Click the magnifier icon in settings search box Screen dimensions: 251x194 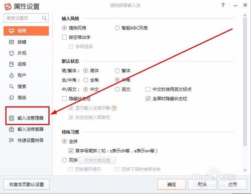[x=44, y=18]
